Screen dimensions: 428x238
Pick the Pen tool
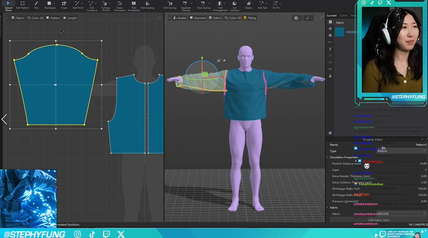(36, 5)
